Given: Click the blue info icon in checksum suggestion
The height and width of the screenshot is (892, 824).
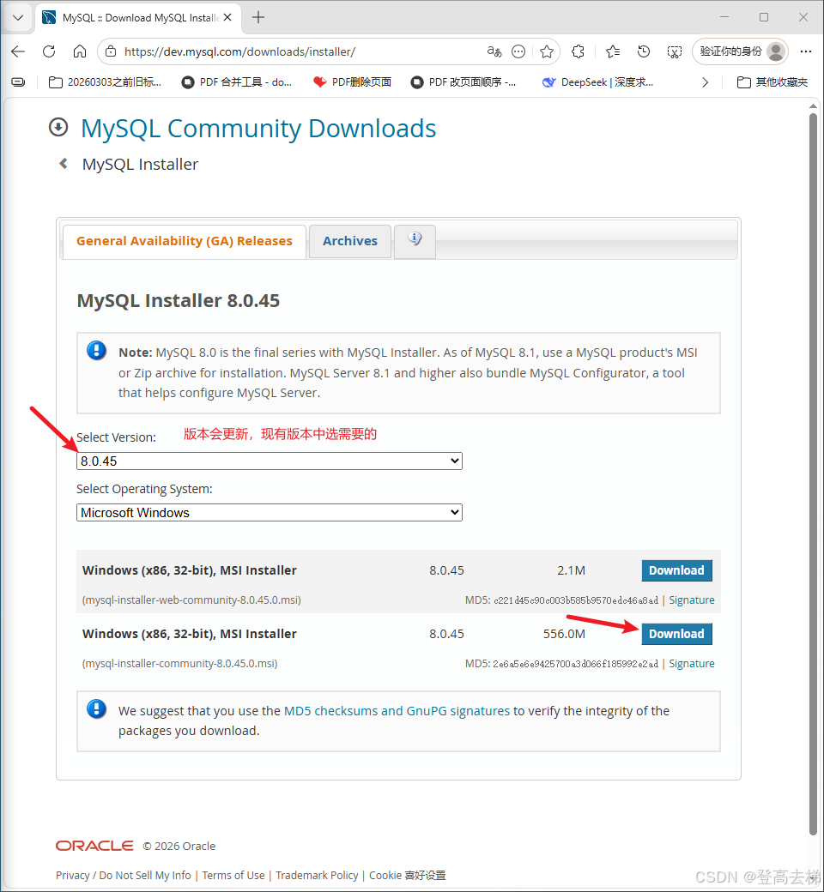Looking at the screenshot, I should 96,708.
